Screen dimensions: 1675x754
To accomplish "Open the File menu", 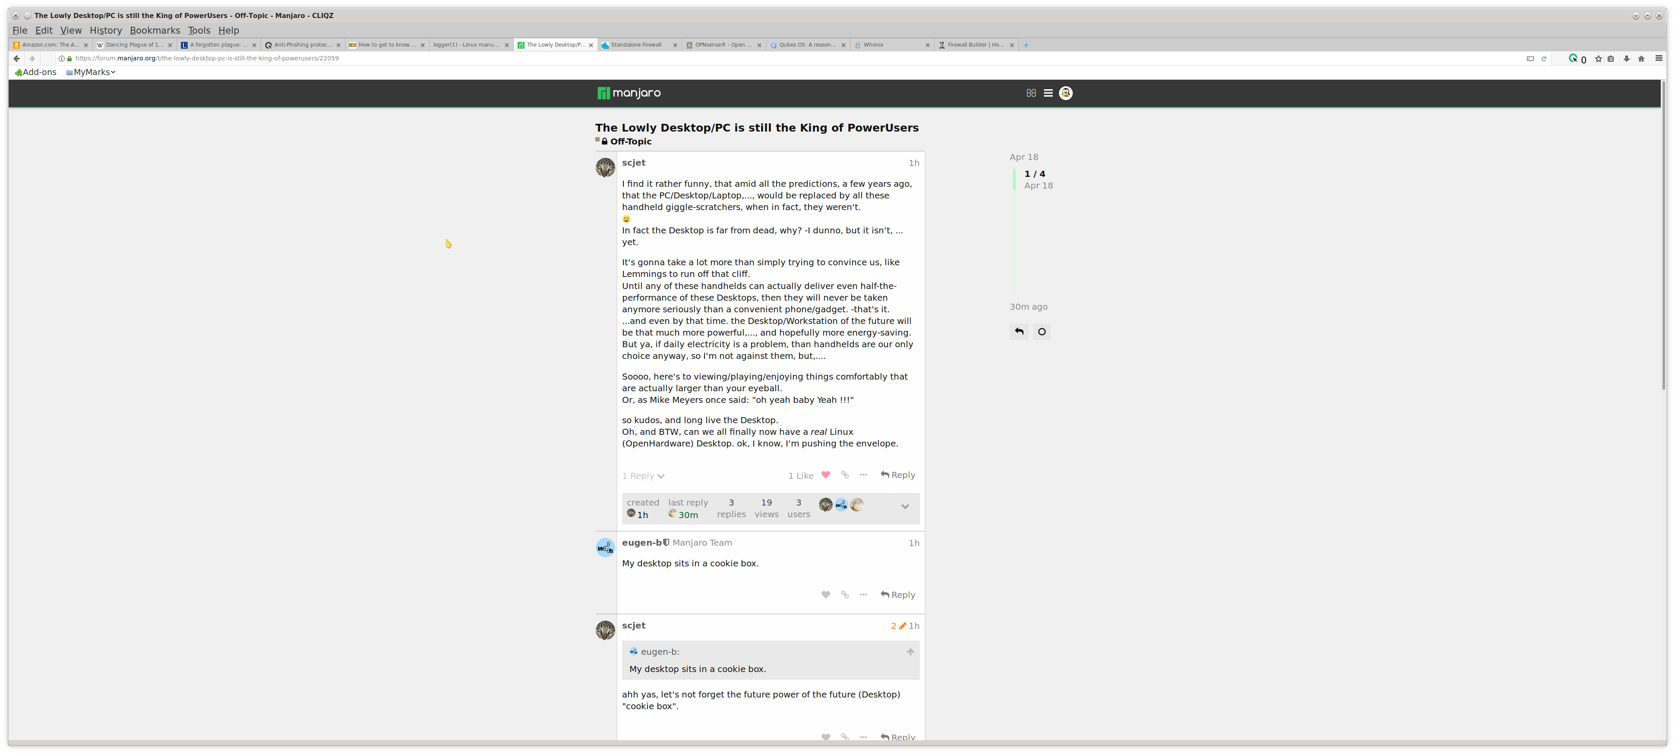I will [19, 31].
